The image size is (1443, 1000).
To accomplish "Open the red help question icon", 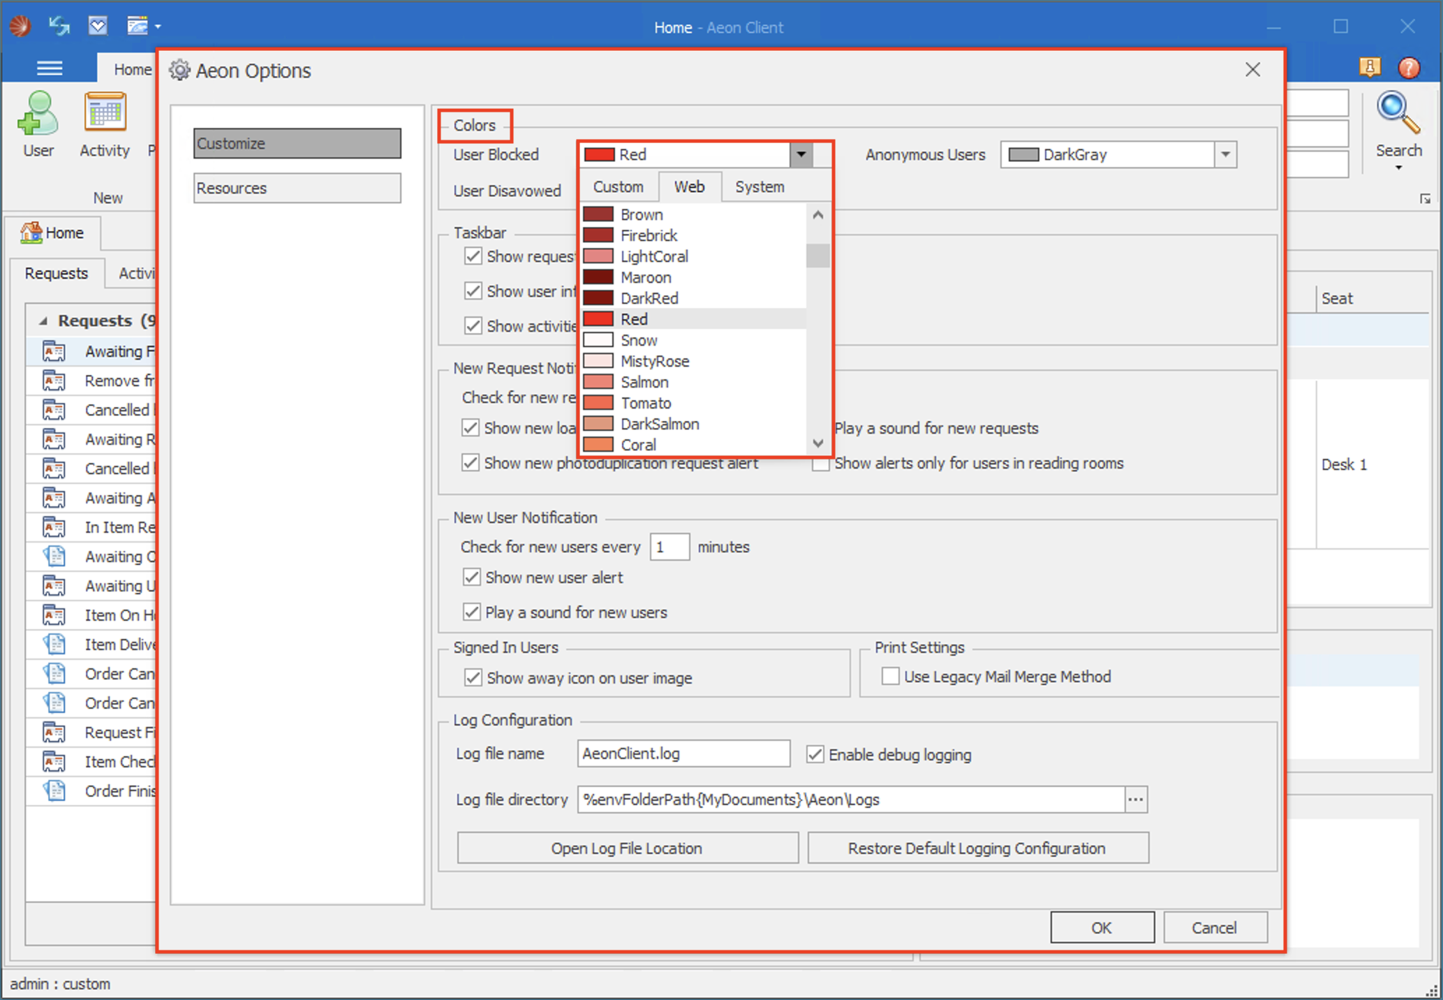I will coord(1409,68).
